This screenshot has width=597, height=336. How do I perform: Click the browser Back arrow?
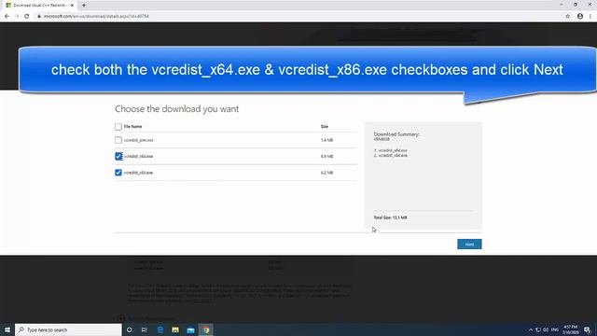click(7, 17)
